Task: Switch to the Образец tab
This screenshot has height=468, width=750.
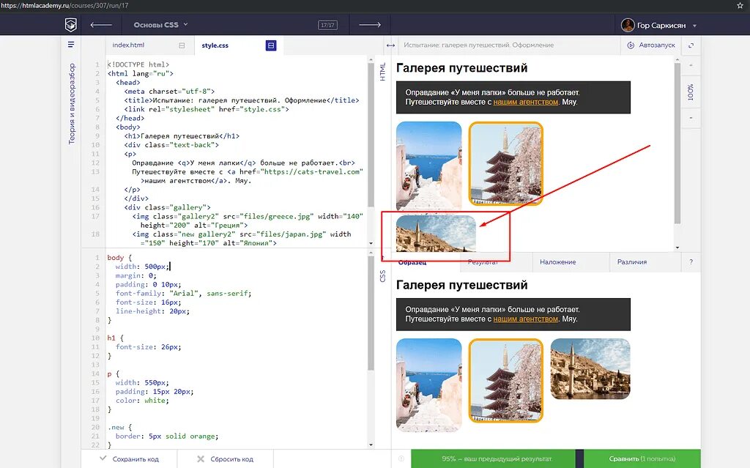Action: [412, 262]
